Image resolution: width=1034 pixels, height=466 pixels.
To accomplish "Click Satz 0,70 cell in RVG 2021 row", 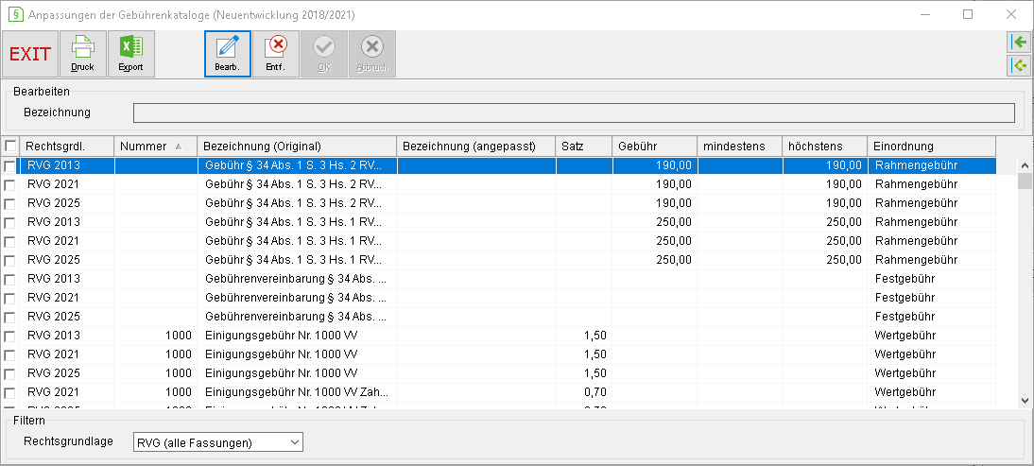I will click(x=595, y=393).
